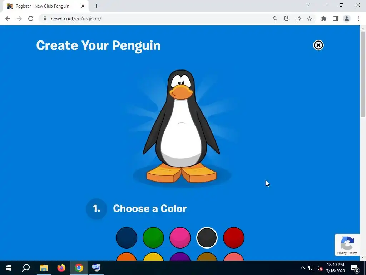Show hidden system tray icons
Image resolution: width=366 pixels, height=275 pixels.
[302, 268]
